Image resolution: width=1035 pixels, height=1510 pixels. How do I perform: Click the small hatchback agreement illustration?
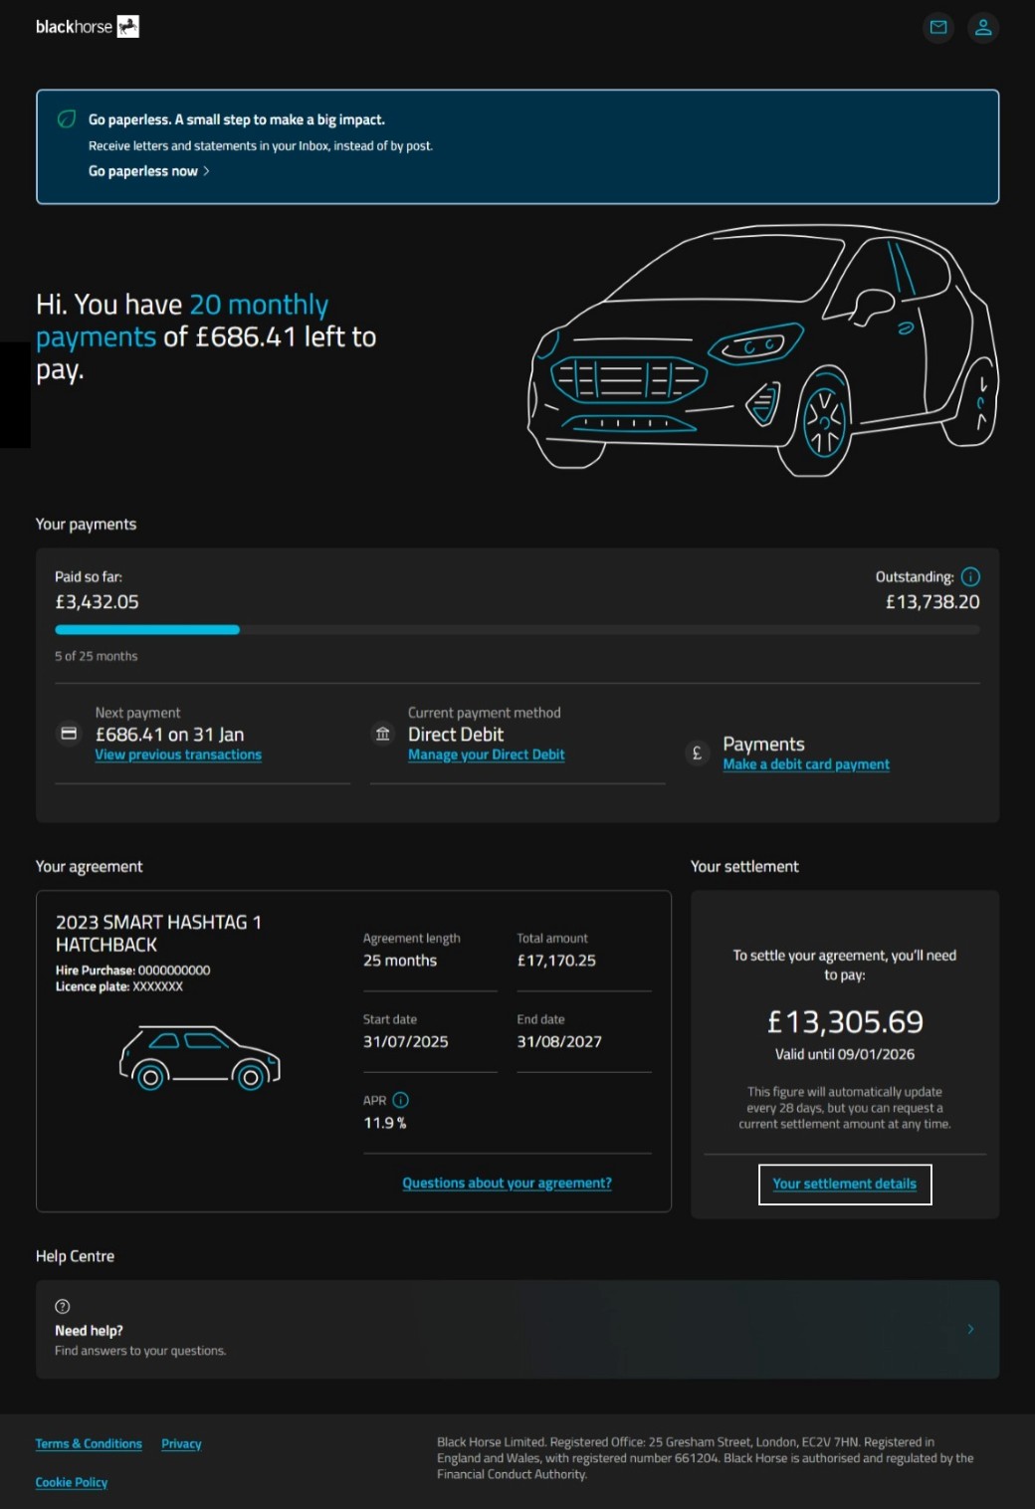click(x=200, y=1057)
